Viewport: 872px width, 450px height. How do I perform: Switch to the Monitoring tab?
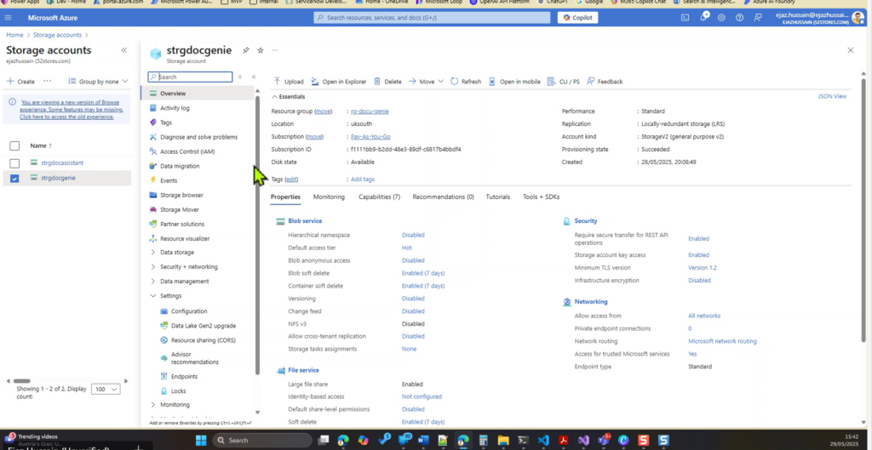tap(329, 197)
